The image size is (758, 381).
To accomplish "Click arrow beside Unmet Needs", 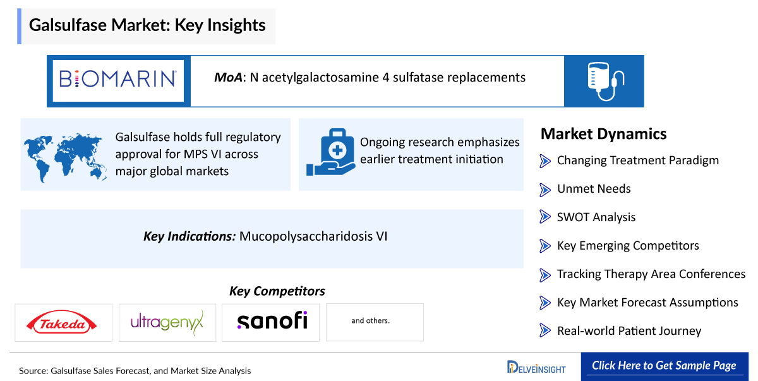I will tap(545, 189).
